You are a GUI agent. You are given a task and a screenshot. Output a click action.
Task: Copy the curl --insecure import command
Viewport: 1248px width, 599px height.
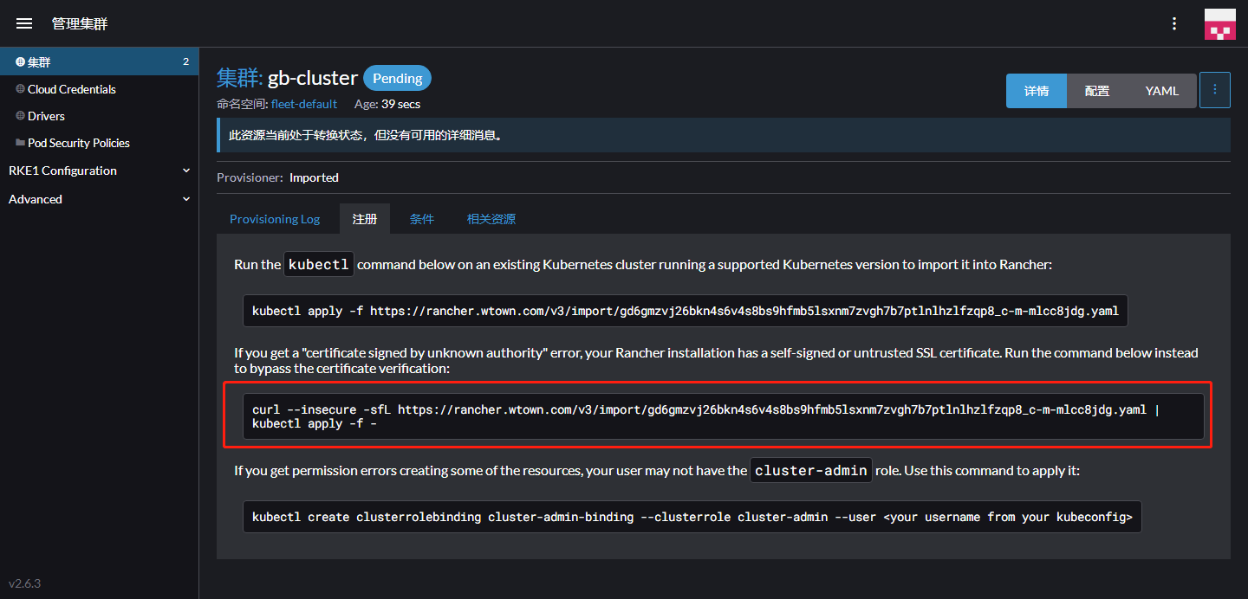tap(724, 416)
